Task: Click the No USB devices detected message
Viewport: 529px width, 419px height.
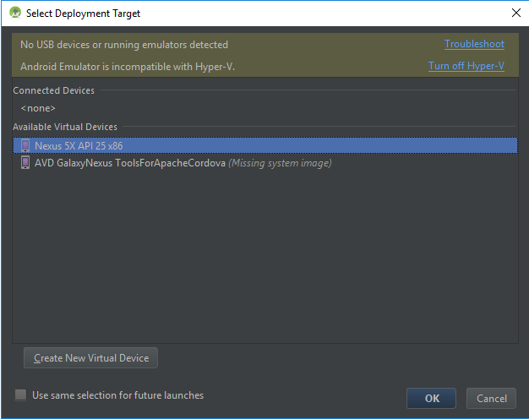Action: tap(124, 45)
